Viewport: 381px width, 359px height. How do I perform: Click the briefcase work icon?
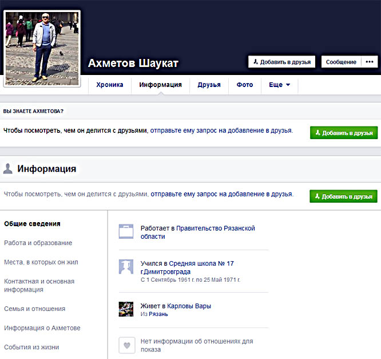[x=126, y=231]
